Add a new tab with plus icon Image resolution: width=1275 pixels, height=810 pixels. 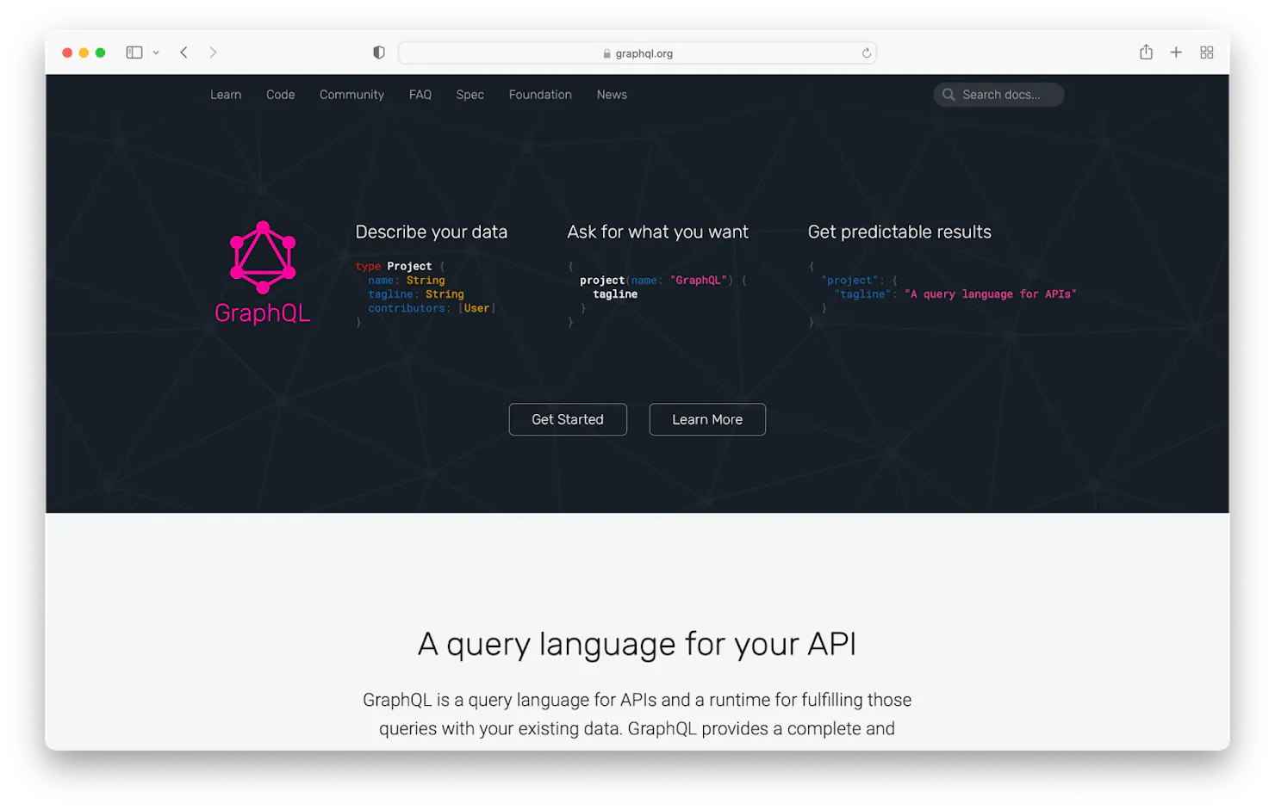(1176, 53)
